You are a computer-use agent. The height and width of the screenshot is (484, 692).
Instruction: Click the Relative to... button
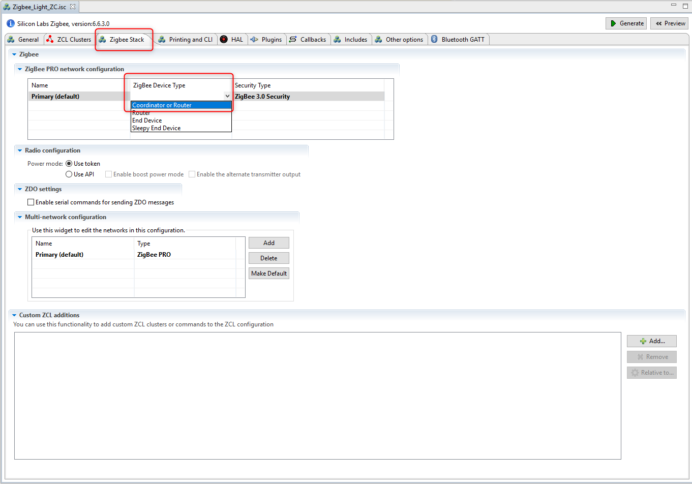pyautogui.click(x=652, y=373)
